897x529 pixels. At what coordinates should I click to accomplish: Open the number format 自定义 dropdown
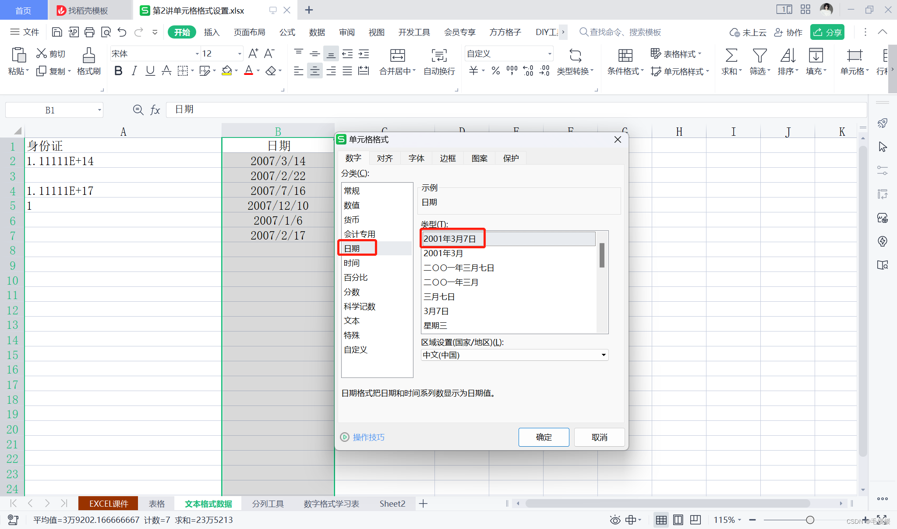pos(549,54)
